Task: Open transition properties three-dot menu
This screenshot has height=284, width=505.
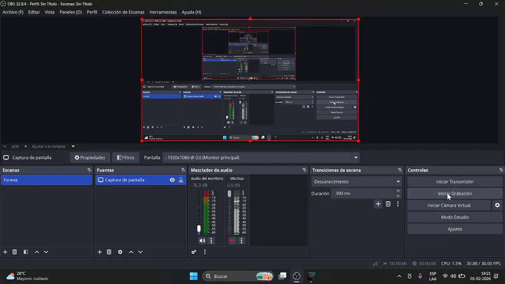Action: tap(398, 204)
